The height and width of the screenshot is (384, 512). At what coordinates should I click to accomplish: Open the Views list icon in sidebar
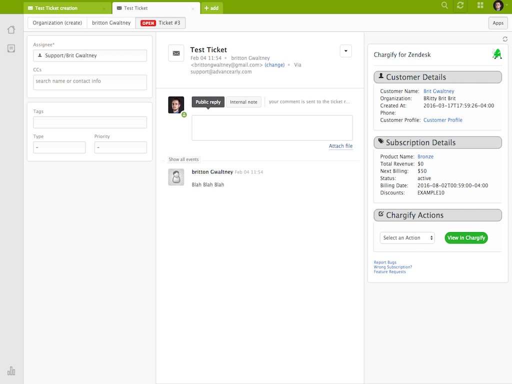[11, 48]
